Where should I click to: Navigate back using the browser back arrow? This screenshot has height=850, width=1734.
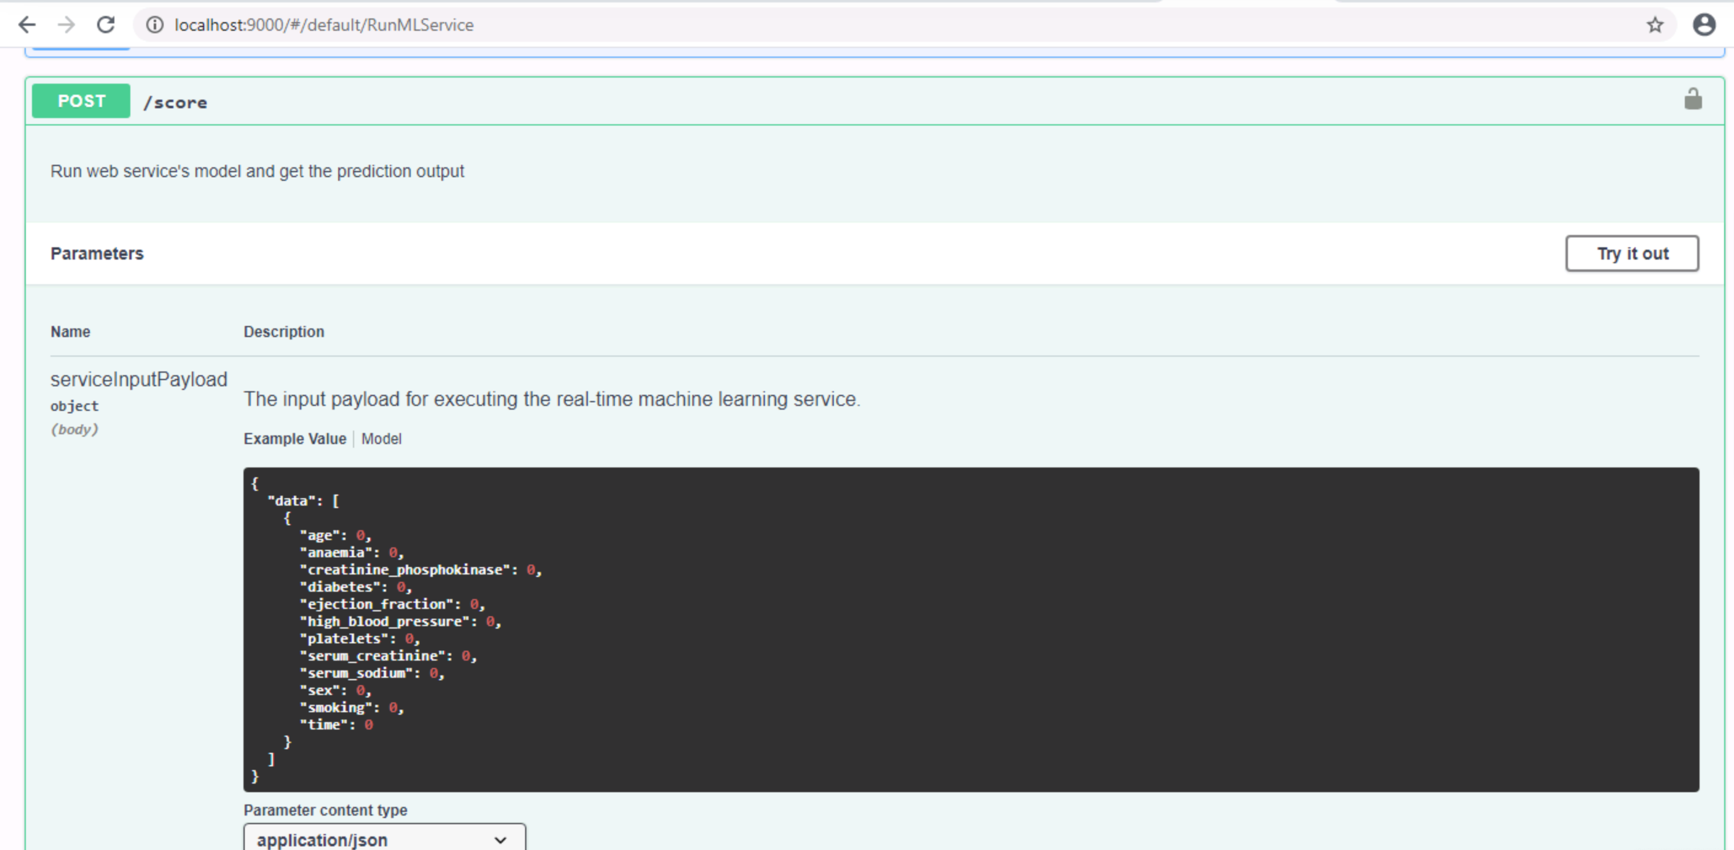(27, 24)
